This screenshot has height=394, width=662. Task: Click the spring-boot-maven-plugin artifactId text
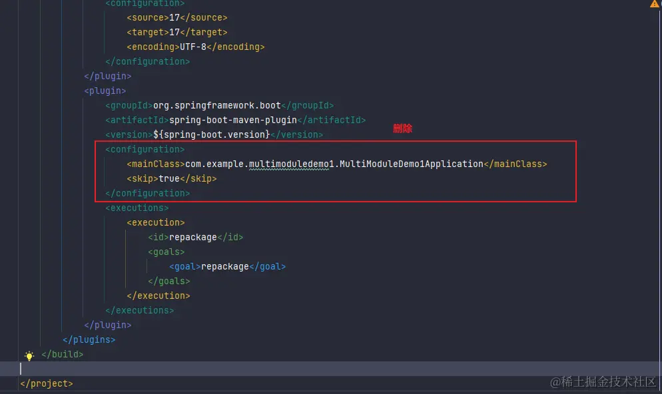(x=233, y=120)
